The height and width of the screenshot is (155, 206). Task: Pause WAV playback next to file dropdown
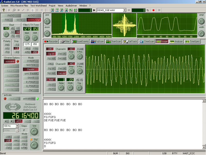[129, 10]
